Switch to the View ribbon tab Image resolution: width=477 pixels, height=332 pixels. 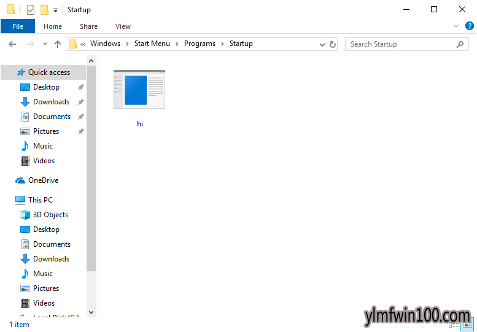tap(123, 26)
